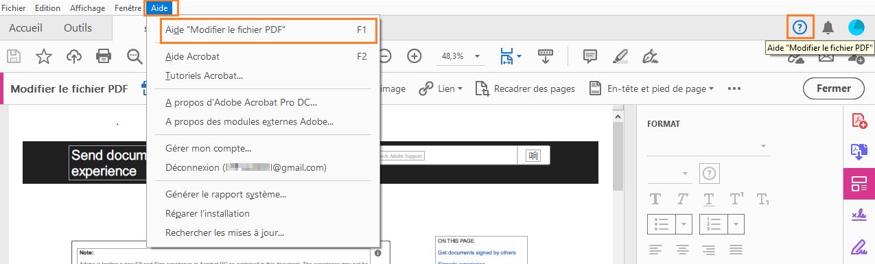Select the highlighter tool icon

620,56
